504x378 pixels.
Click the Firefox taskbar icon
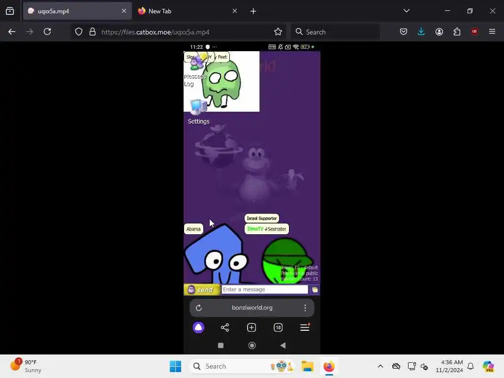[329, 366]
